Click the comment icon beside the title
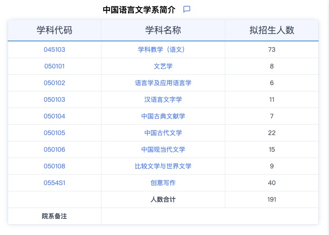Viewport: 329px width, 235px height. click(187, 9)
